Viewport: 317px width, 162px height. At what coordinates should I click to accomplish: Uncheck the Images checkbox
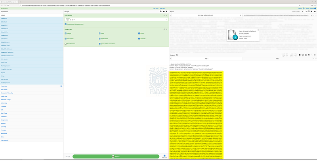pos(65,33)
